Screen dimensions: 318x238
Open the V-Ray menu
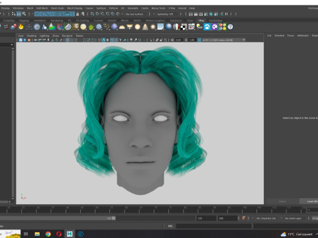[172, 8]
